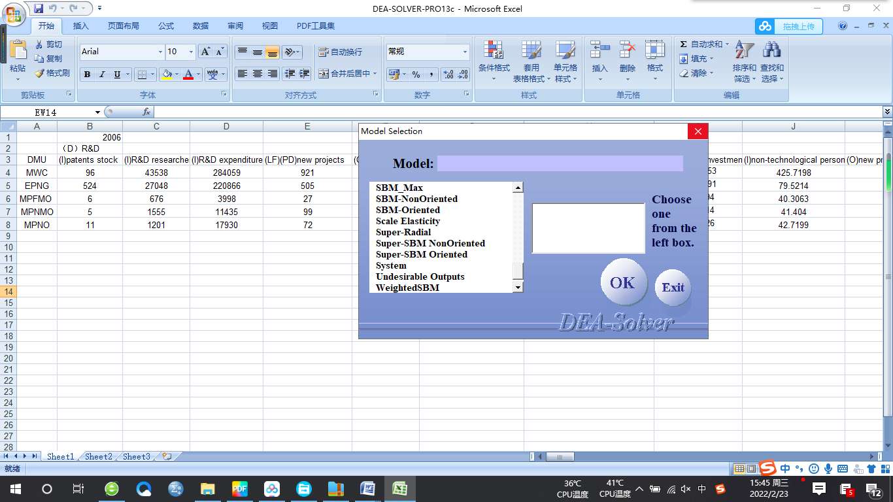
Task: Open the 插入 (Insert) ribbon tab
Action: 81,26
